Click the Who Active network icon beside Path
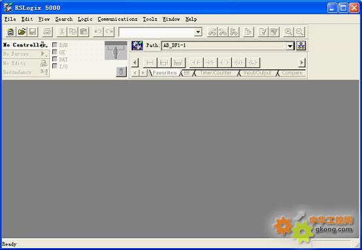Image resolution: width=362 pixels, height=250 pixels. [x=301, y=46]
